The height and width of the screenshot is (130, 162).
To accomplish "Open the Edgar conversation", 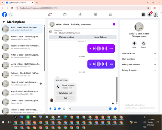I will pyautogui.click(x=22, y=84).
